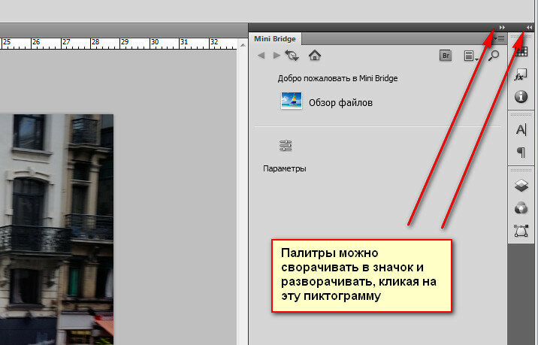
Task: Expand the icon dock panels
Action: pos(529,28)
